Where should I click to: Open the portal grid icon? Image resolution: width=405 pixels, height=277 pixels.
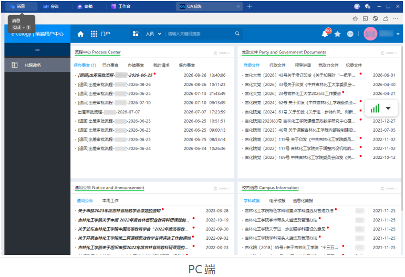[94, 34]
